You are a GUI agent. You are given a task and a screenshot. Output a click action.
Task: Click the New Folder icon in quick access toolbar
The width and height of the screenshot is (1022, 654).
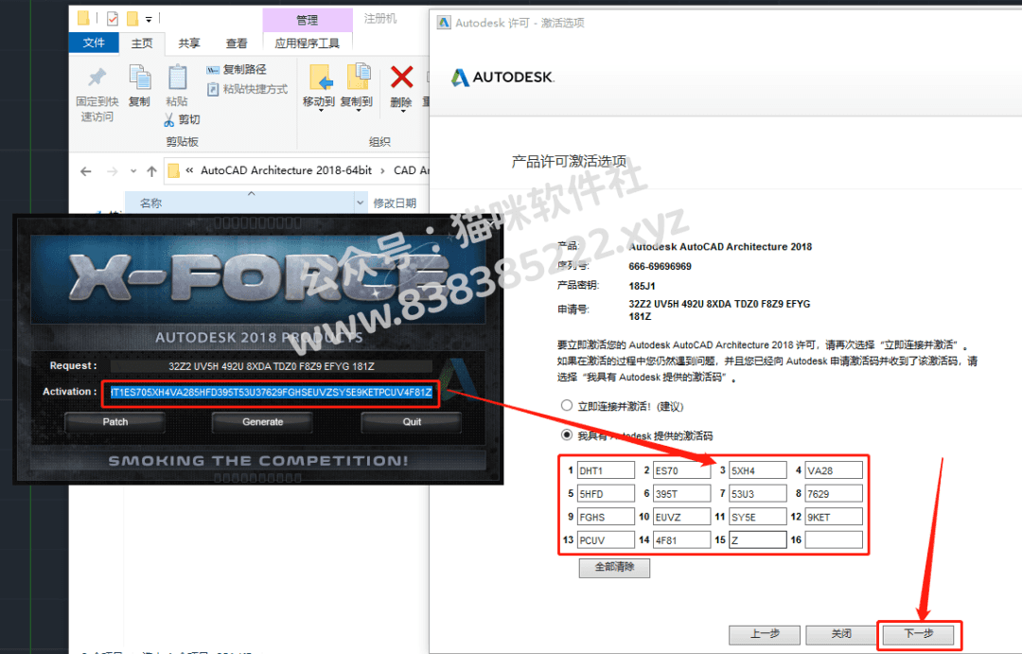[132, 19]
